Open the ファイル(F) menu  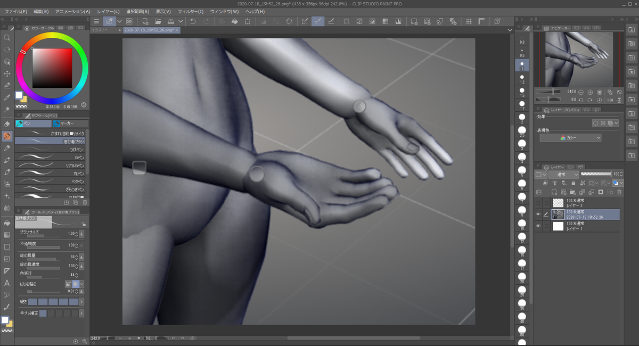point(16,11)
